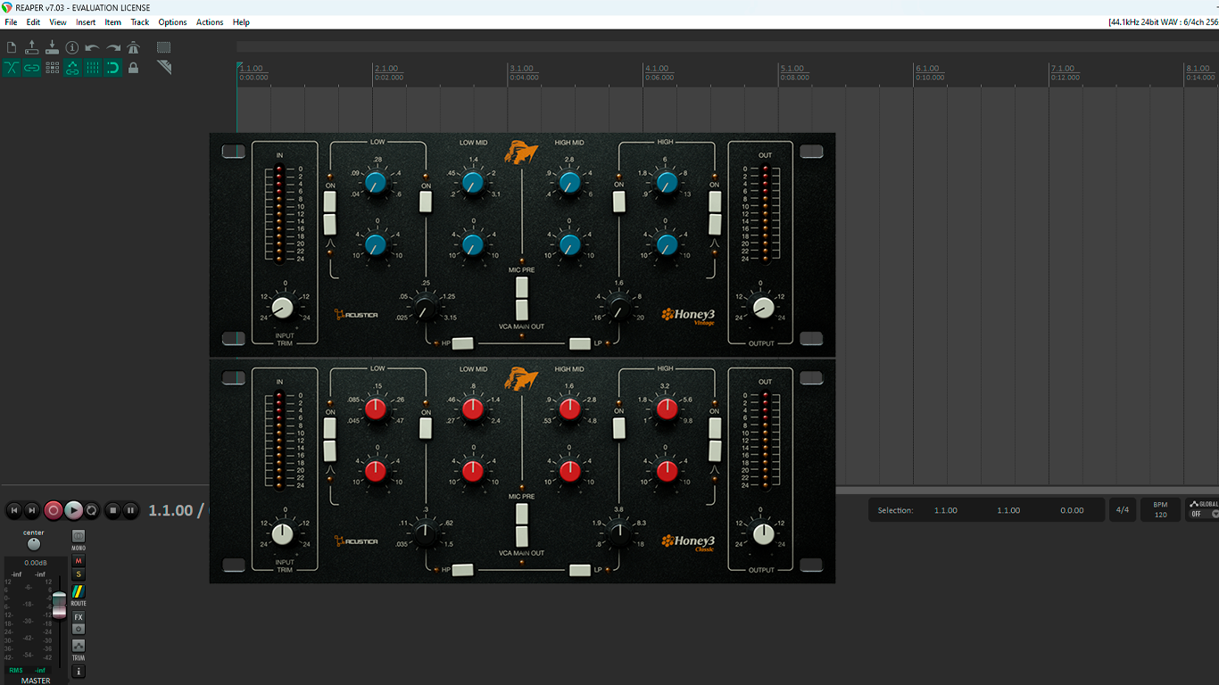
Task: Toggle the Honey3 Classic HP filter switch
Action: pos(462,570)
